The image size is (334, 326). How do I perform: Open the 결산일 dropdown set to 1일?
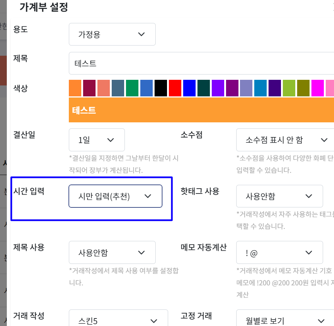tap(97, 140)
